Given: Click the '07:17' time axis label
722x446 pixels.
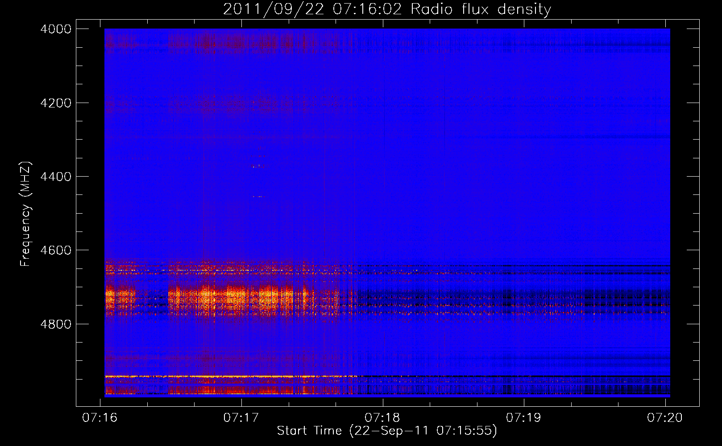Looking at the screenshot, I should [x=241, y=417].
